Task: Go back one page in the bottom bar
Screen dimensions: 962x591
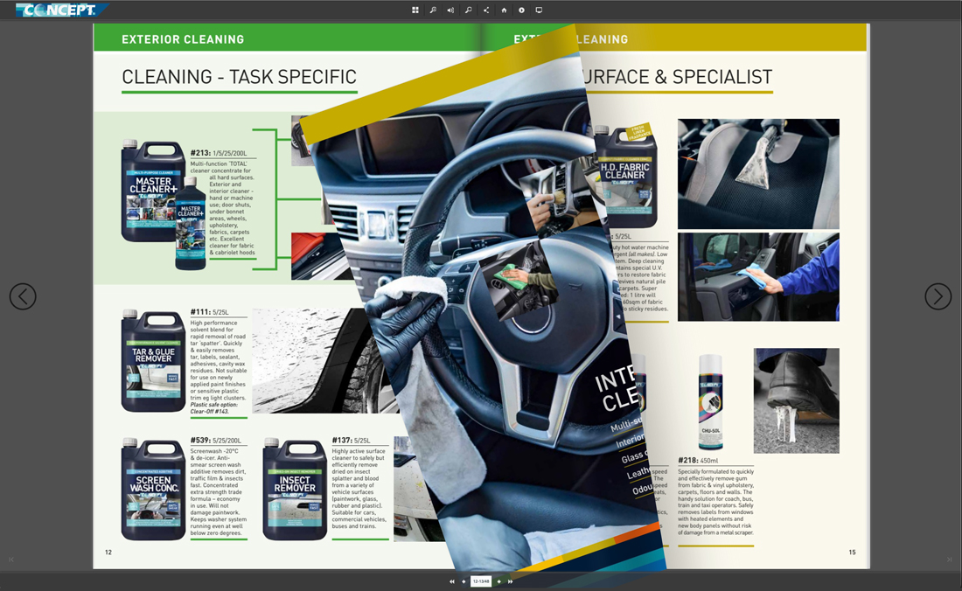Action: pos(464,581)
